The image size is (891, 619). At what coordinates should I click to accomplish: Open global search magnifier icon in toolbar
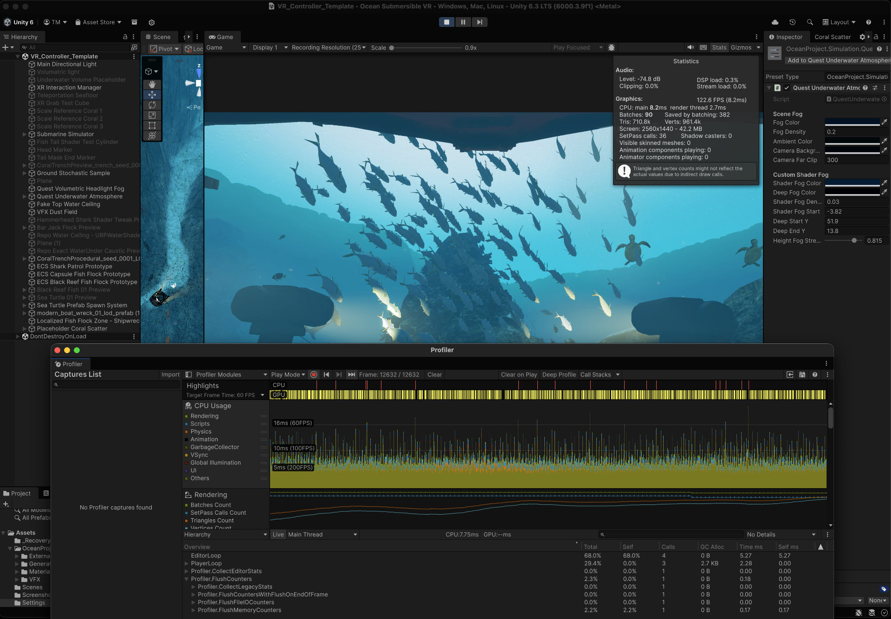tap(810, 22)
